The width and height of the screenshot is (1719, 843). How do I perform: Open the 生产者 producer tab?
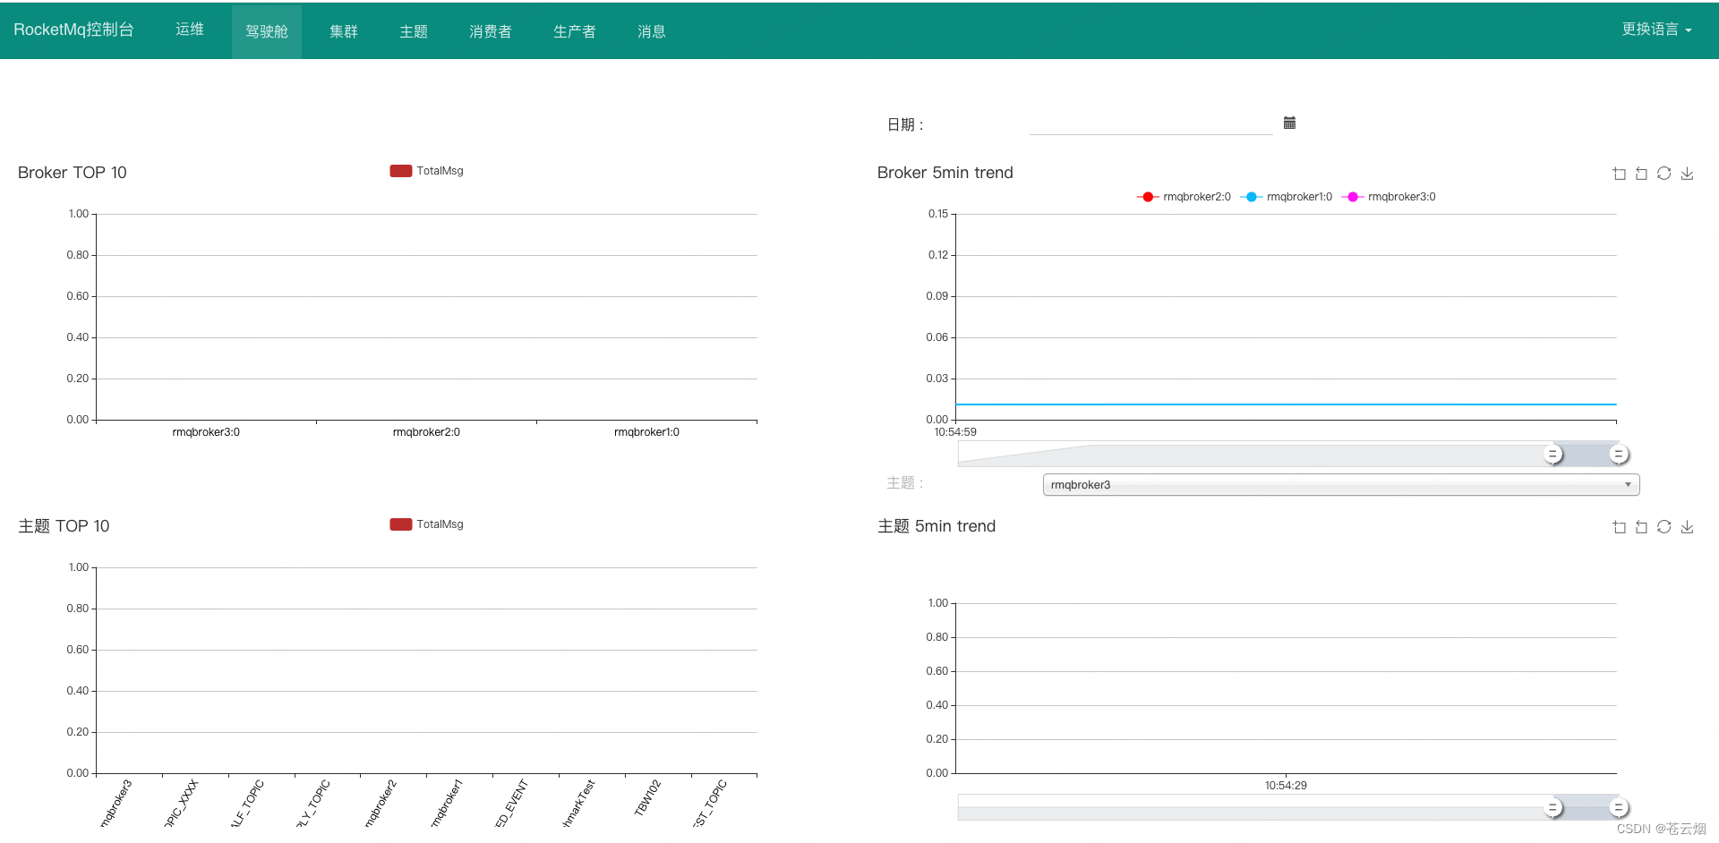(575, 31)
